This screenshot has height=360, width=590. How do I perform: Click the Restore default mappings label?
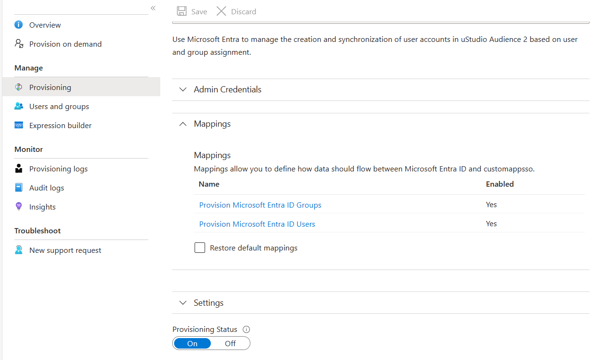[254, 248]
